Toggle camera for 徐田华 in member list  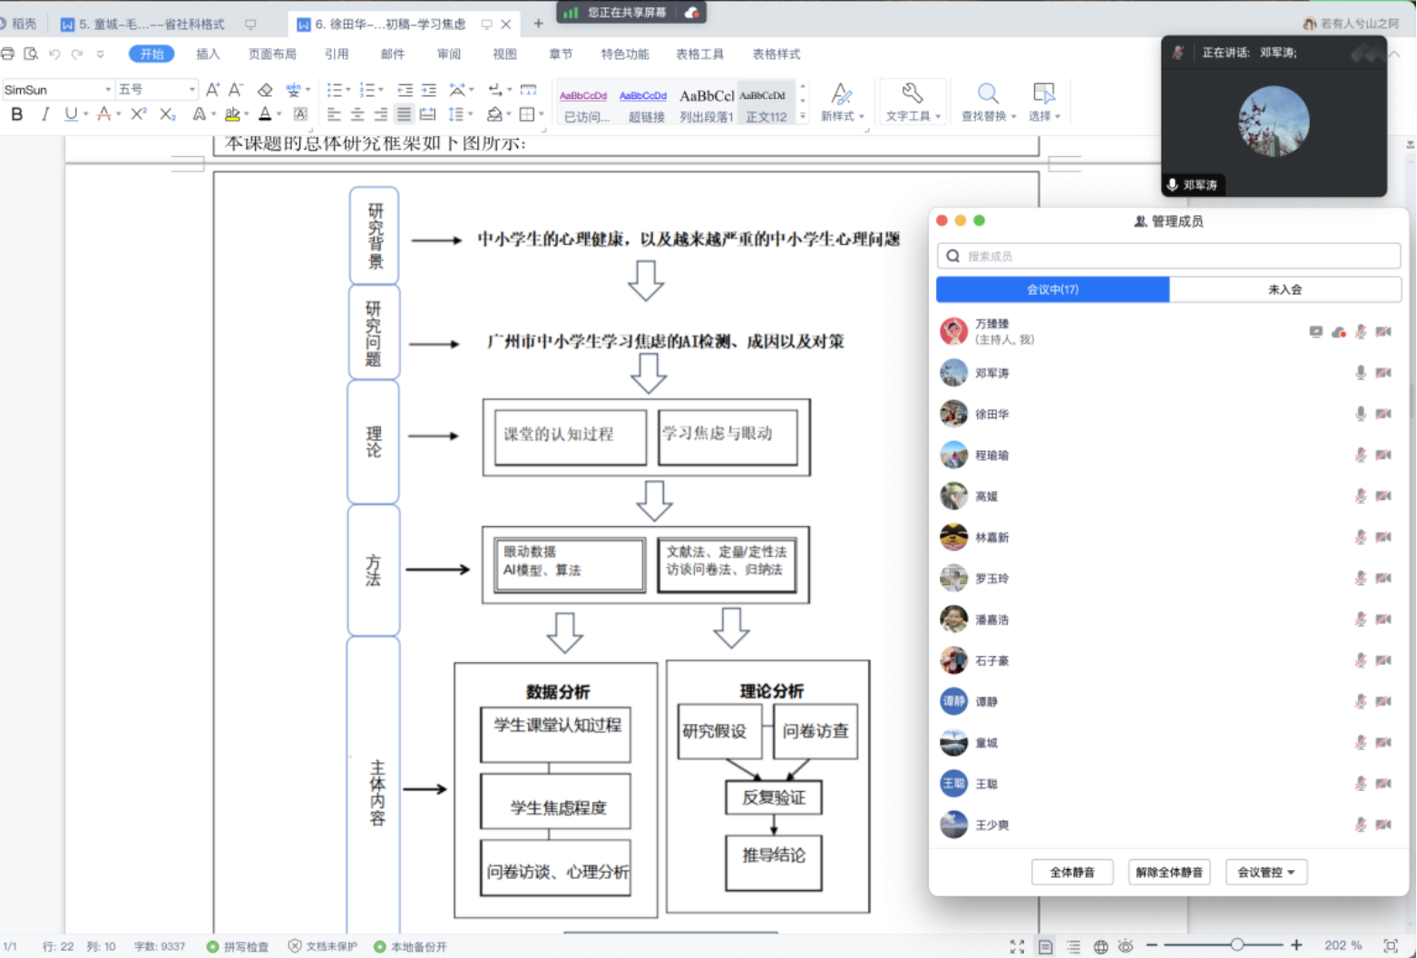coord(1383,414)
